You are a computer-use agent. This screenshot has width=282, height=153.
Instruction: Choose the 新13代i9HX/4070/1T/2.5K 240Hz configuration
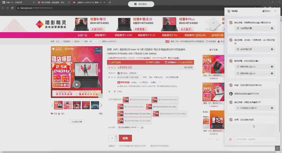pos(170,114)
